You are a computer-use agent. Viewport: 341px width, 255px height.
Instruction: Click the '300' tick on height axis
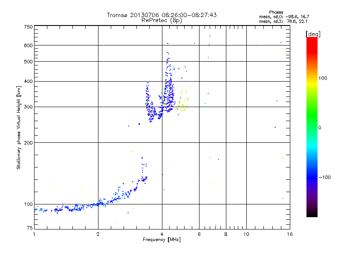click(x=28, y=107)
